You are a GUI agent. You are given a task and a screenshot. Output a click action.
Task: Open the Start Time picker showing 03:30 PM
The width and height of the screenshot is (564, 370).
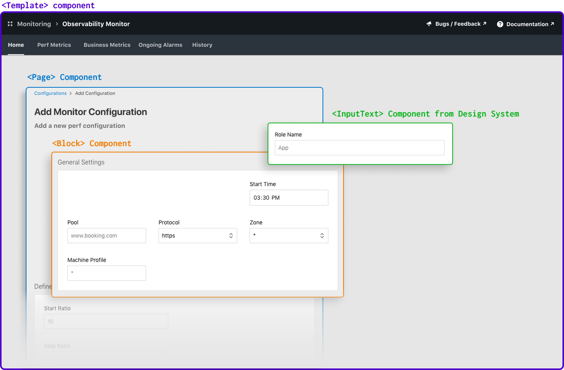coord(289,198)
